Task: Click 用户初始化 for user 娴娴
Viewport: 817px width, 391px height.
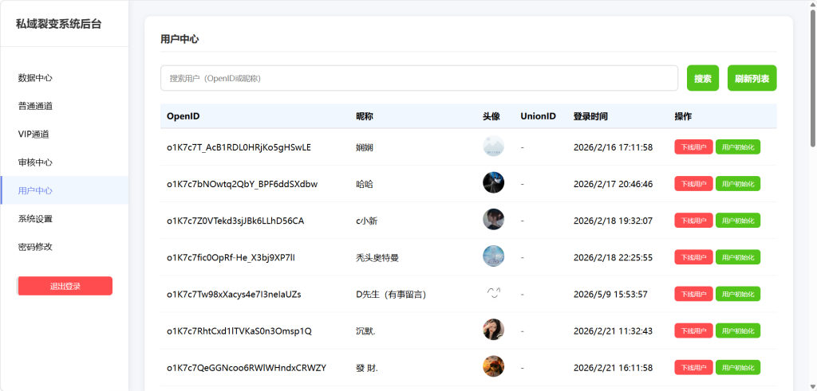Action: click(x=738, y=147)
